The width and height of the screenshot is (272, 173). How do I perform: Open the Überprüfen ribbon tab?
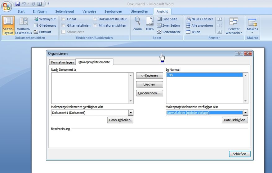(x=139, y=11)
